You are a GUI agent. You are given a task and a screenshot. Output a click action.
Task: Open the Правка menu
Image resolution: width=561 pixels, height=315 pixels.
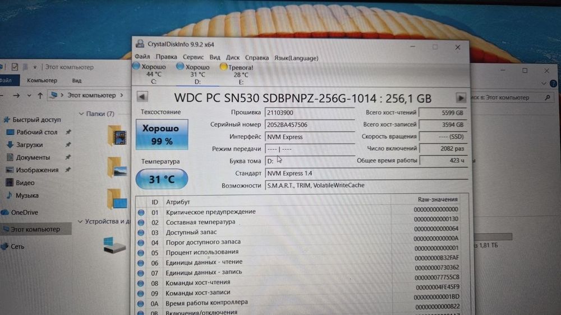(167, 57)
